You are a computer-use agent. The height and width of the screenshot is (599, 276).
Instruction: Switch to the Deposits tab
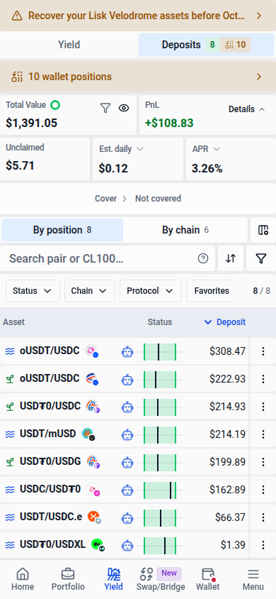click(206, 45)
